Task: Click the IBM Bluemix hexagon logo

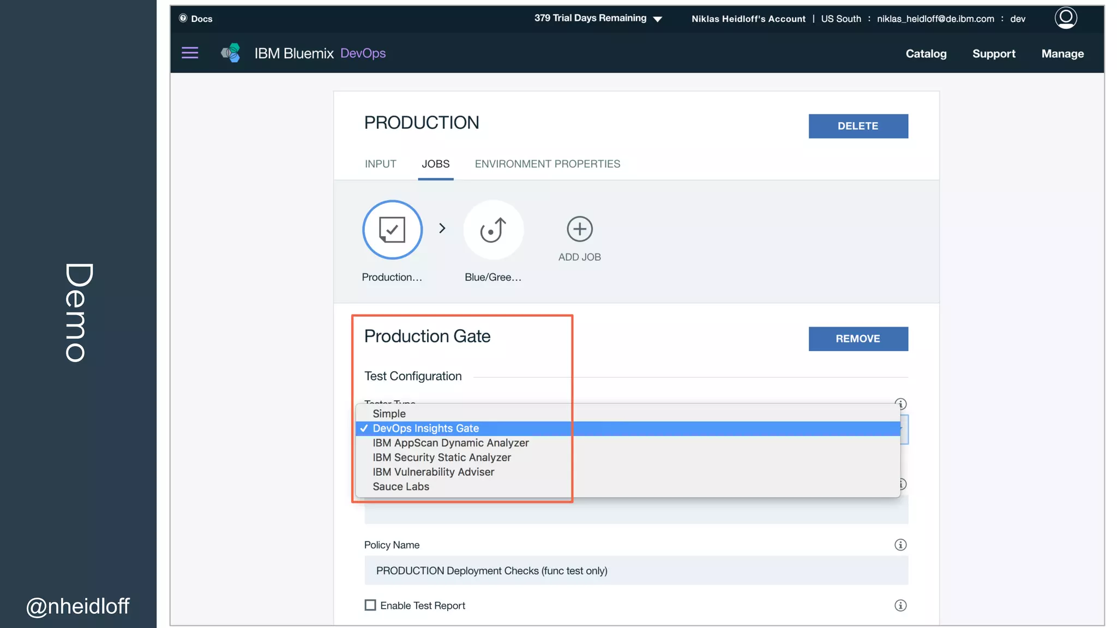Action: tap(231, 53)
